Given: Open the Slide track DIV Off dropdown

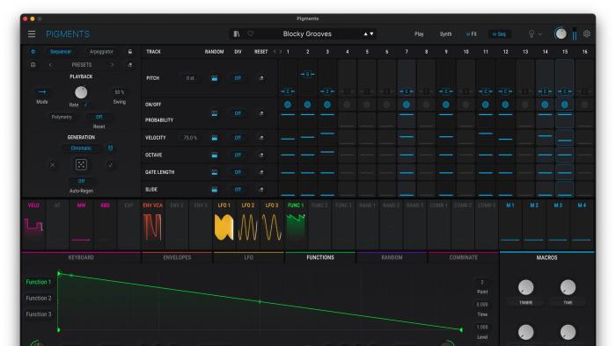Looking at the screenshot, I should pyautogui.click(x=238, y=190).
